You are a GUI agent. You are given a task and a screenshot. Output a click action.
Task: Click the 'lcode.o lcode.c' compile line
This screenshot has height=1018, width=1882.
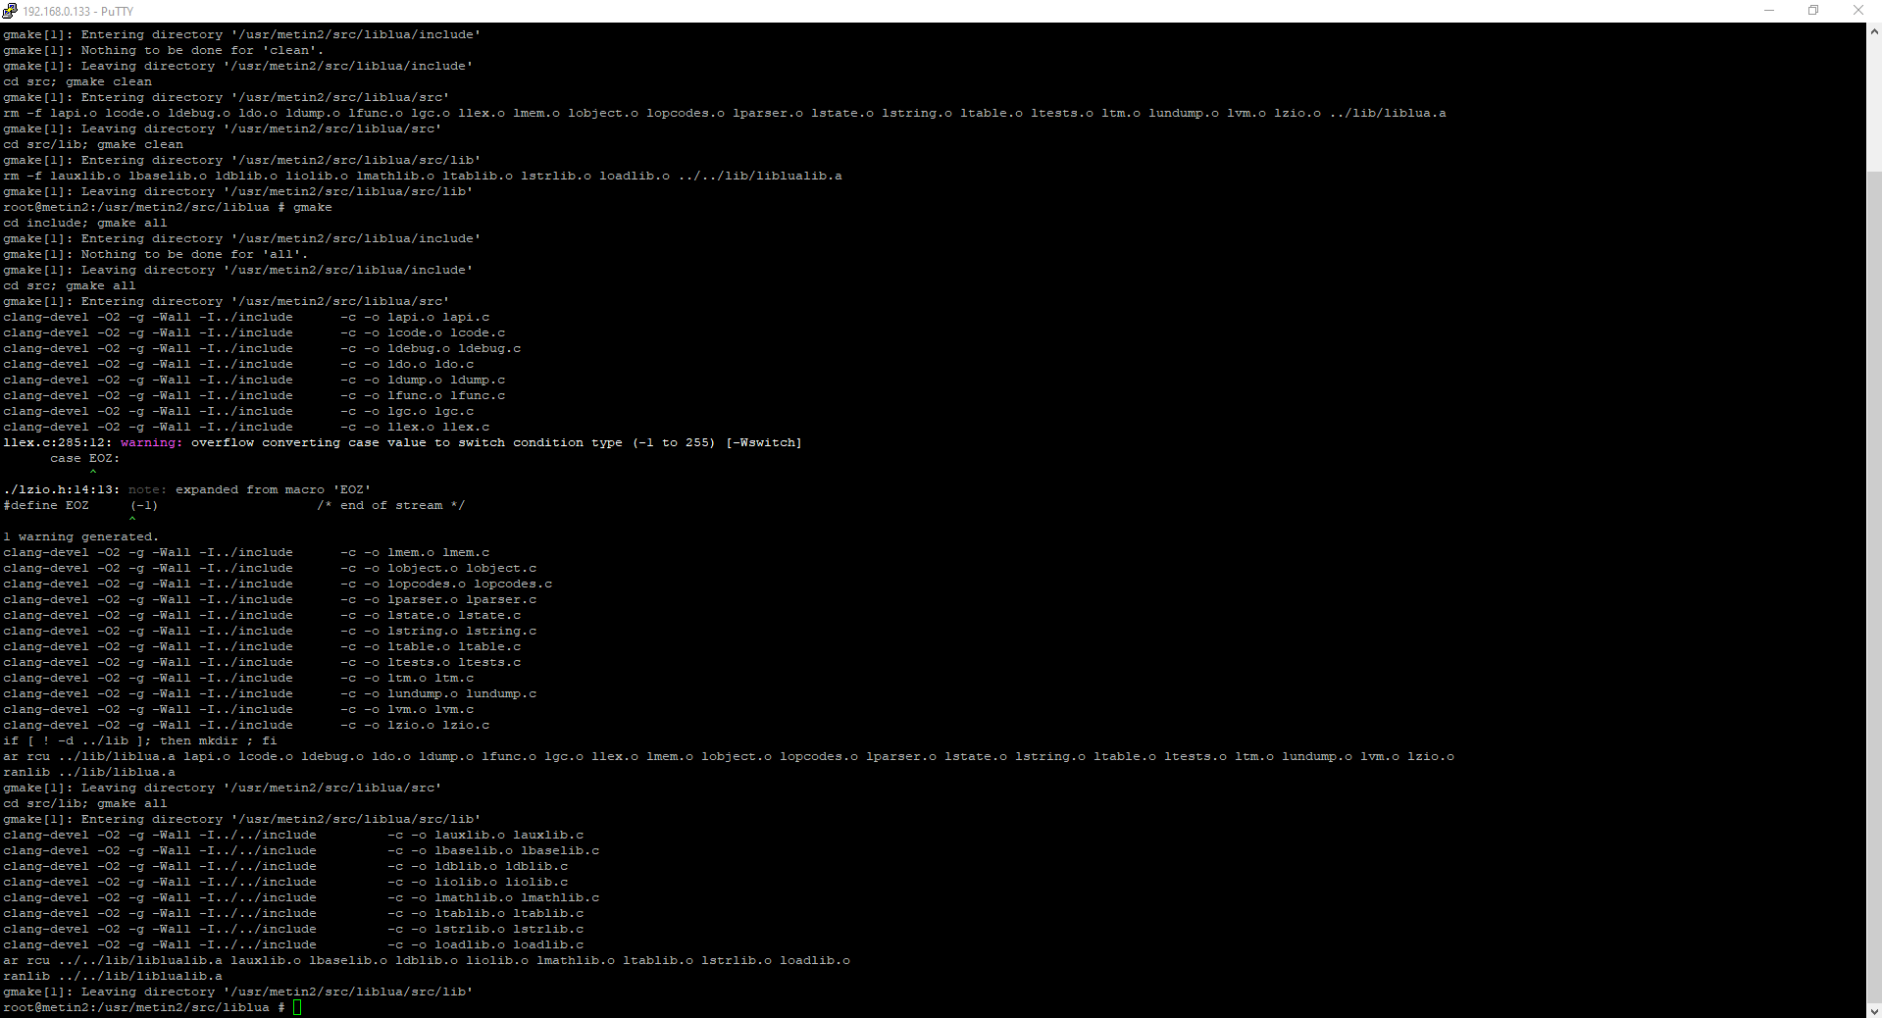pos(254,332)
